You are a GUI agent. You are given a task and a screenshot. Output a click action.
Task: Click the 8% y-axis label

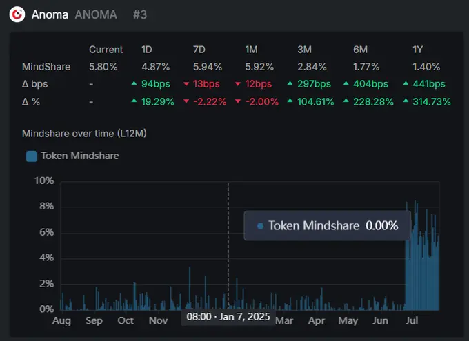point(47,206)
